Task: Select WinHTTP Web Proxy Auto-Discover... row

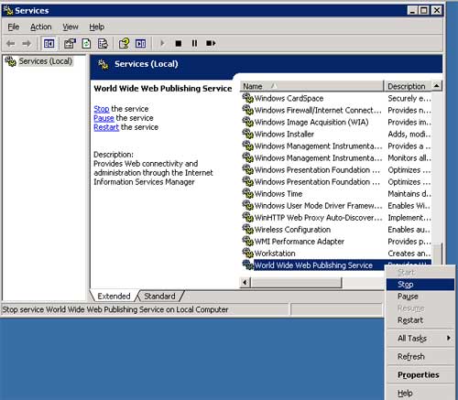Action: point(318,217)
